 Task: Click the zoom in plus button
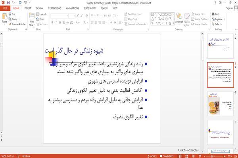pos(225,156)
